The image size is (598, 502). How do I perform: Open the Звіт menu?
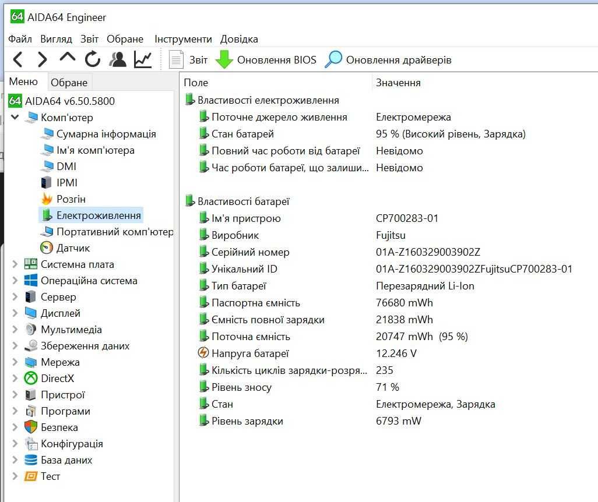[x=89, y=39]
